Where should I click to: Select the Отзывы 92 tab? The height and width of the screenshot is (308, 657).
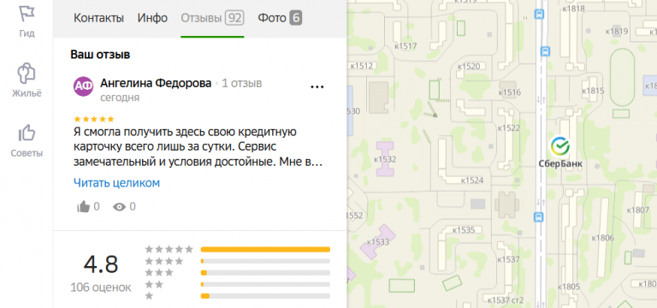212,18
